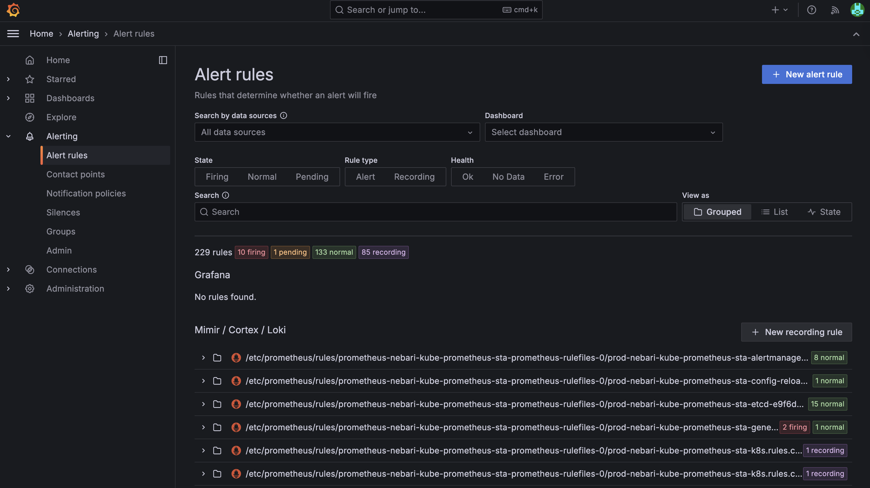Open the Grafana home logo
This screenshot has width=870, height=488.
[x=13, y=10]
